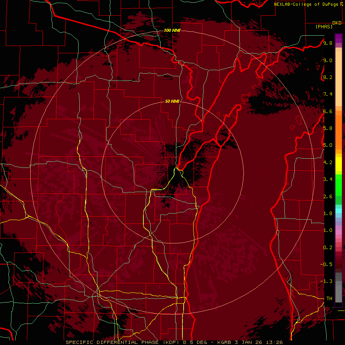This screenshot has width=345, height=345.
Task: Click the DKD label above legend
Action: 337,23
